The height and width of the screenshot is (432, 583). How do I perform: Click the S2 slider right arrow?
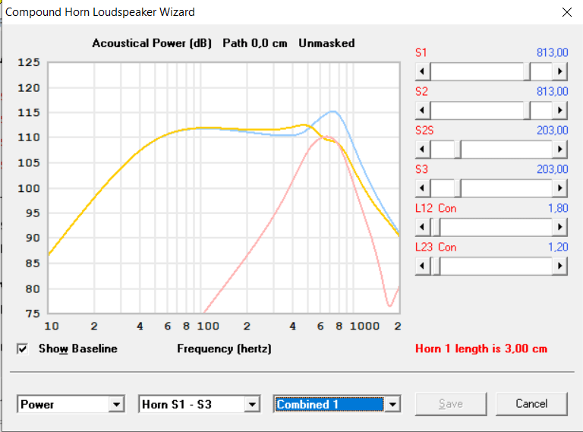click(x=560, y=110)
